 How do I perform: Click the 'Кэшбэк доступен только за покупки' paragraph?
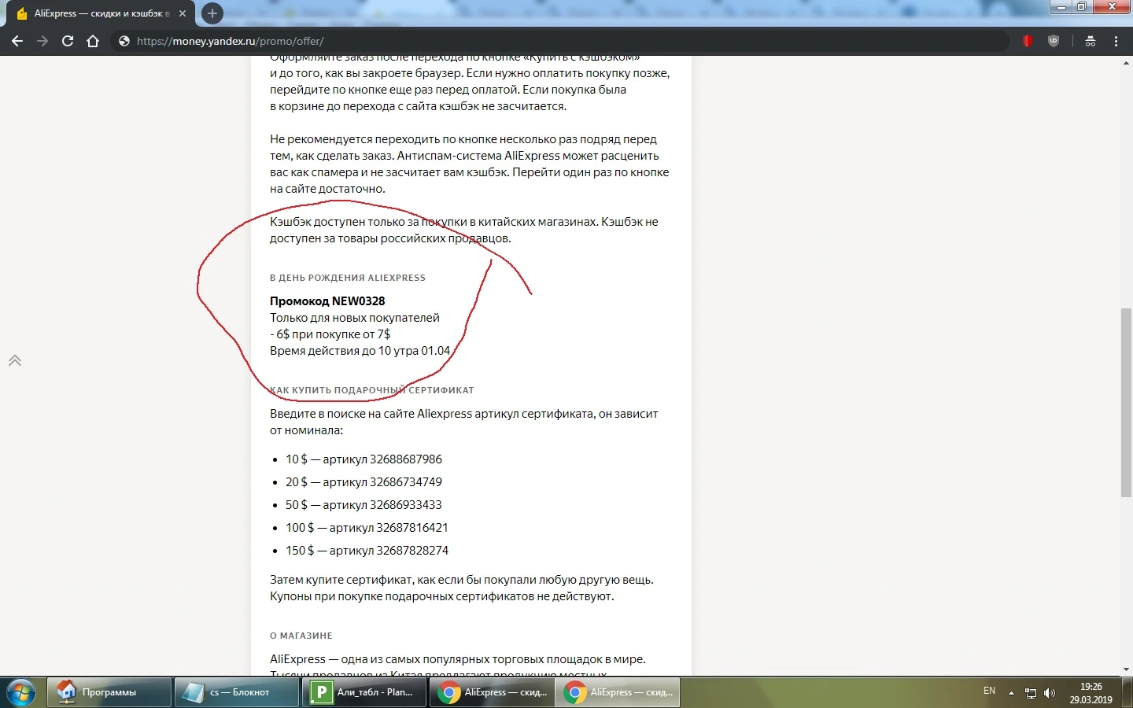(464, 230)
